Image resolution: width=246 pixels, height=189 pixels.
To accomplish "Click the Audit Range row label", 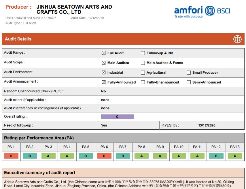I will 15,52.
